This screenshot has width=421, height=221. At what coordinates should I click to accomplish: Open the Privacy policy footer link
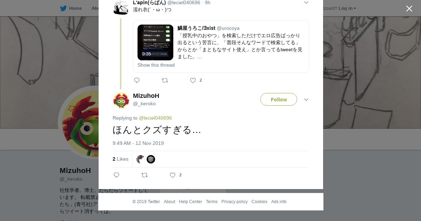(234, 202)
